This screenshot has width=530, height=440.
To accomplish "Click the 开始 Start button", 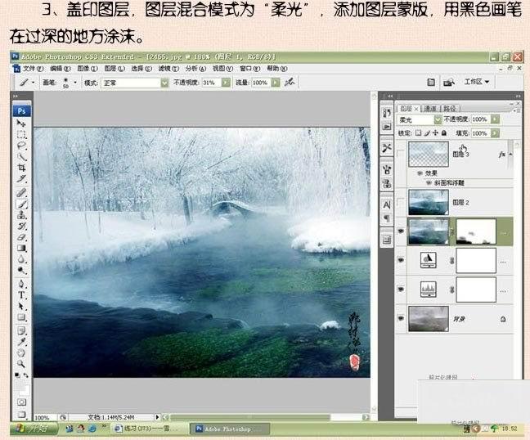I will [34, 429].
